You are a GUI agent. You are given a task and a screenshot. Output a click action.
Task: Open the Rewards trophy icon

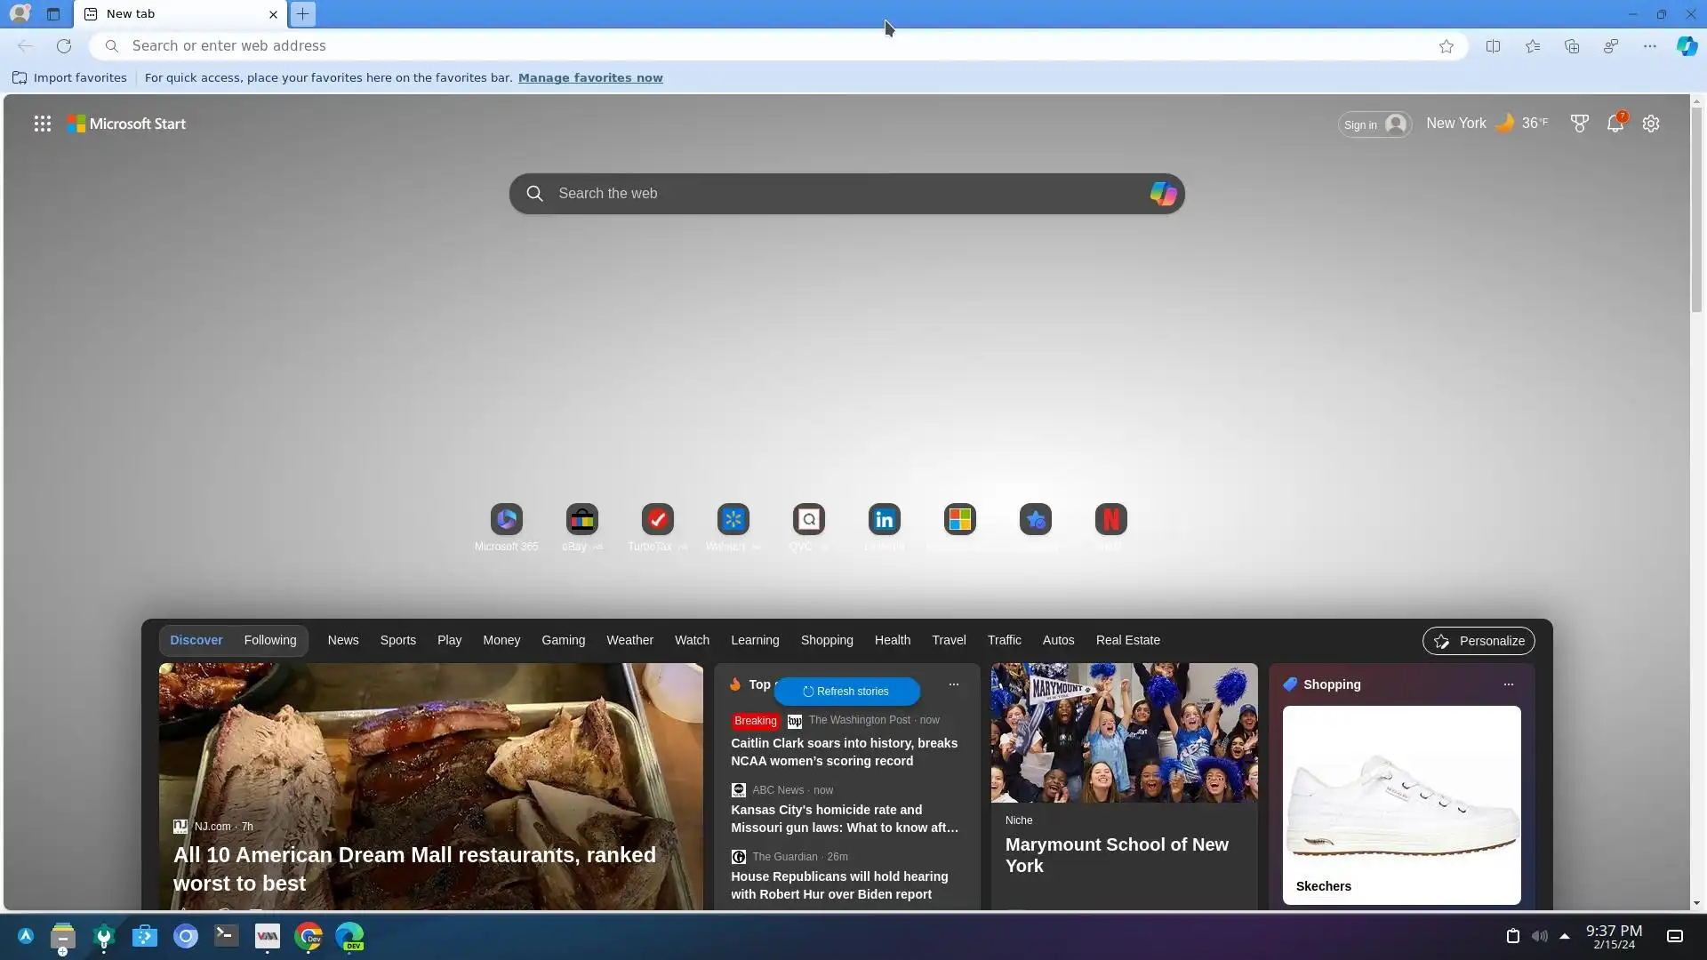[1579, 124]
